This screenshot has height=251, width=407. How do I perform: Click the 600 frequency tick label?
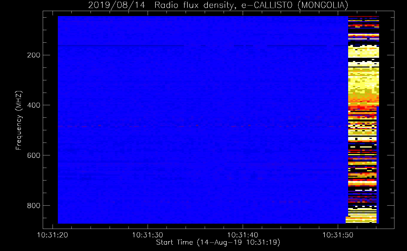[x=34, y=155]
